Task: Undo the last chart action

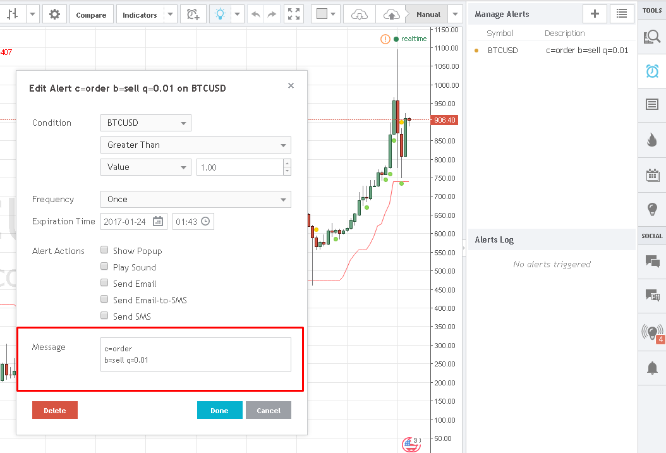Action: click(257, 13)
